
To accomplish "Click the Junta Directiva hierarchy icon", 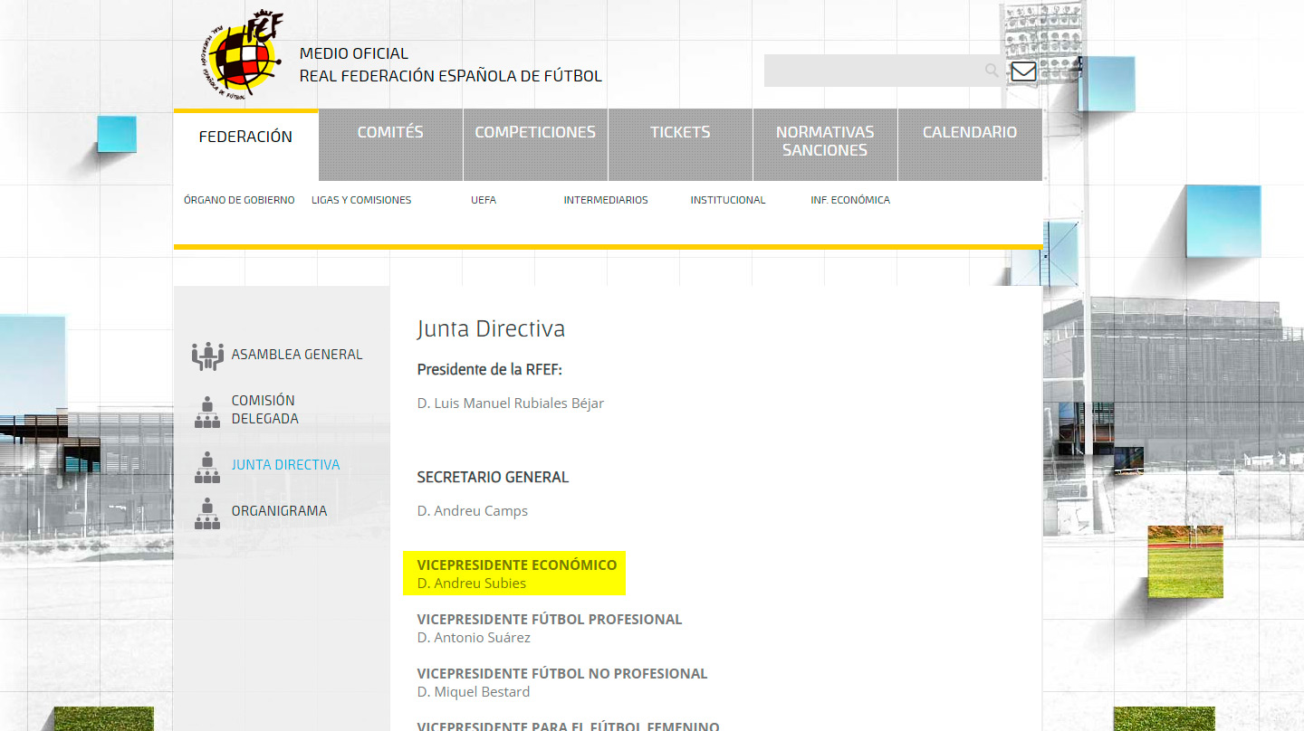I will (x=207, y=467).
